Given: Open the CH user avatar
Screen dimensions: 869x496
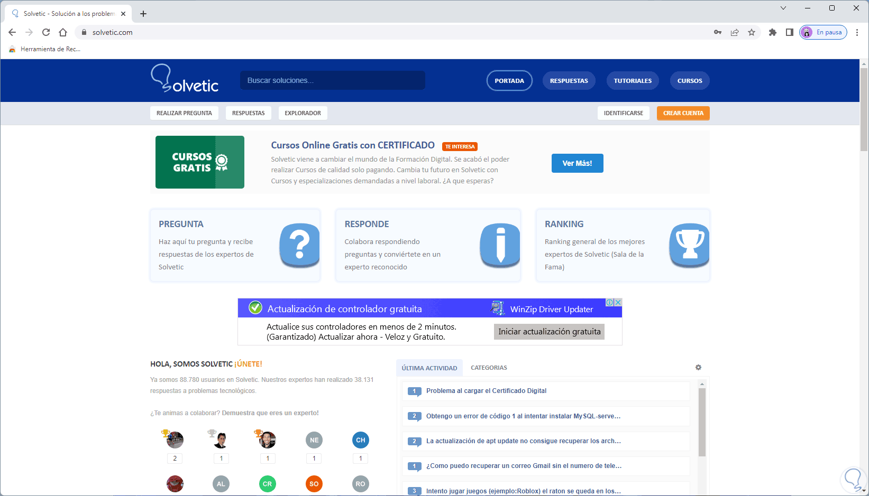Looking at the screenshot, I should [x=361, y=440].
